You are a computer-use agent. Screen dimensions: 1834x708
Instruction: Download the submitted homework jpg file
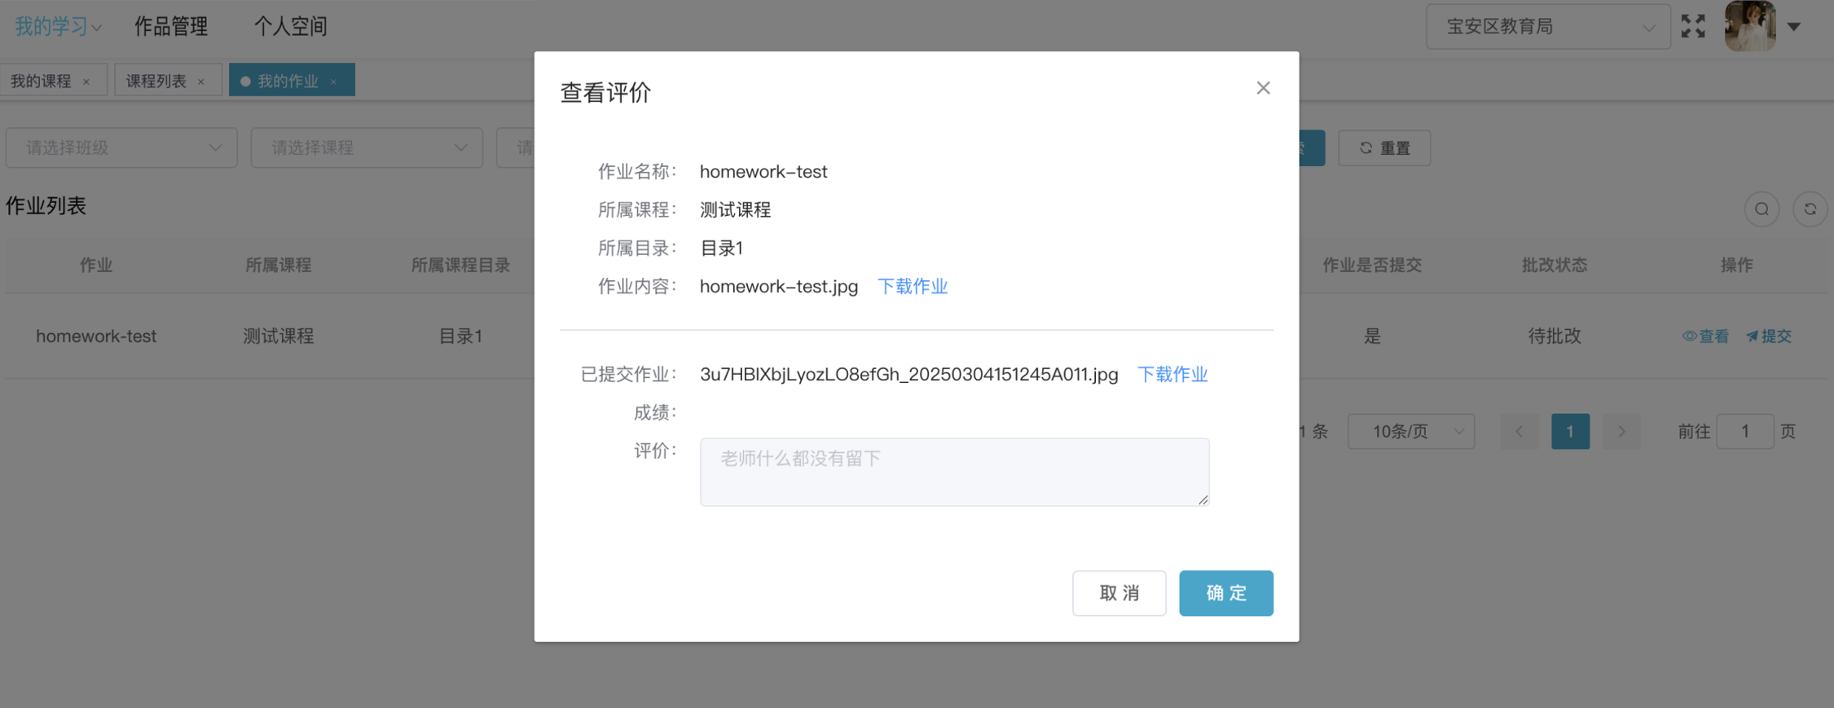tap(1172, 375)
